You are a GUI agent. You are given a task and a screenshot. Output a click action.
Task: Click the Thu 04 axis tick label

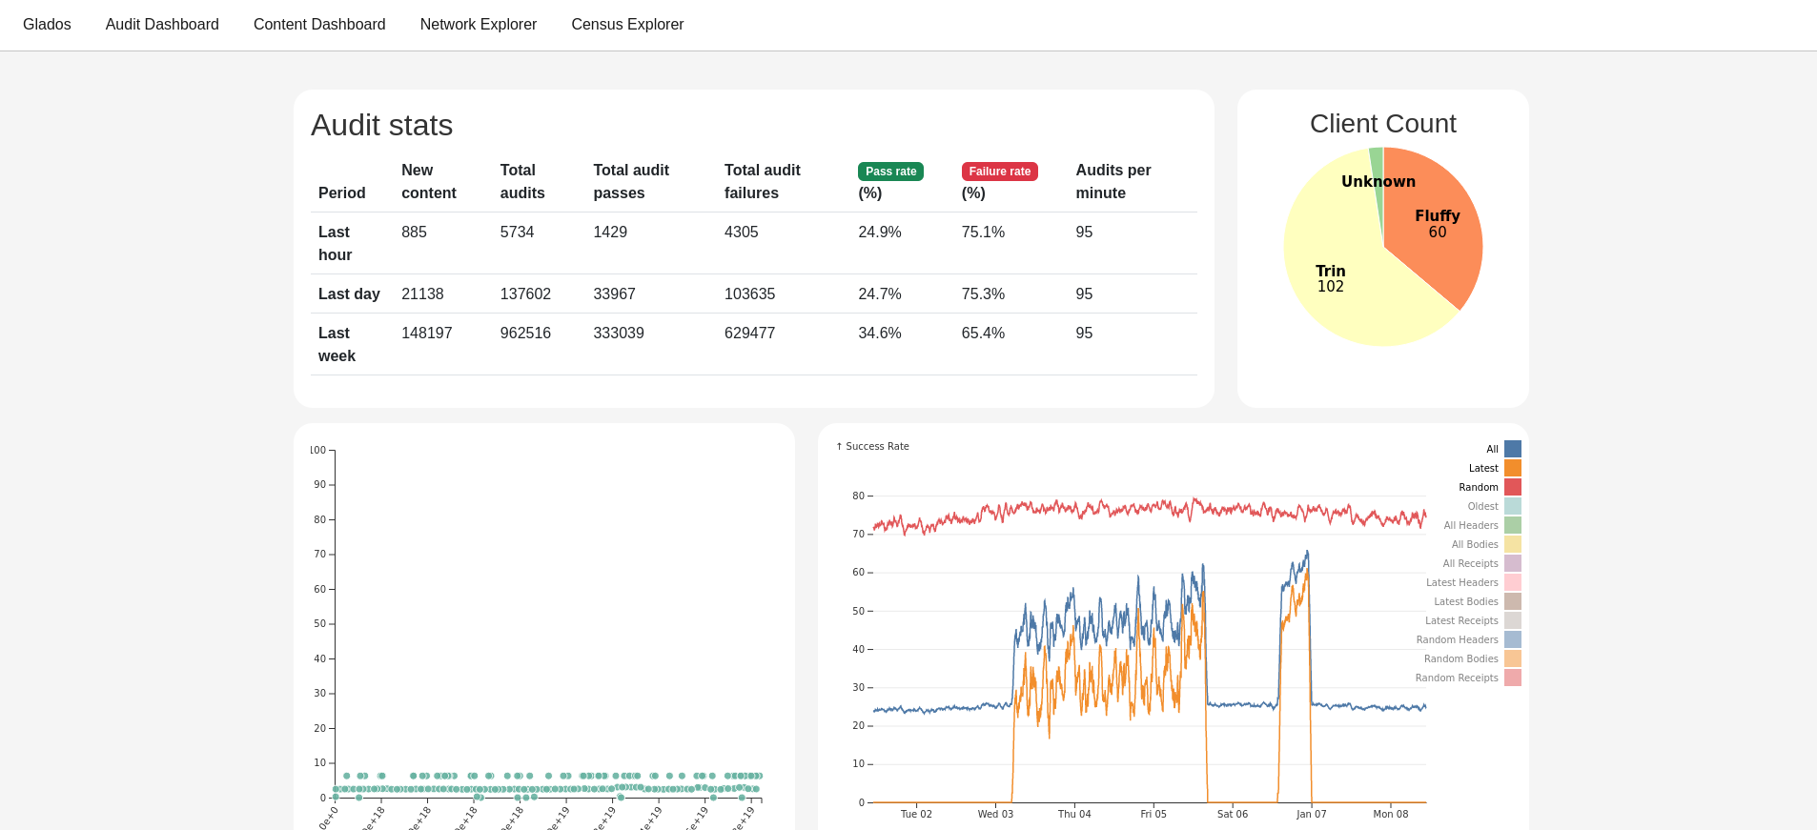(1074, 814)
